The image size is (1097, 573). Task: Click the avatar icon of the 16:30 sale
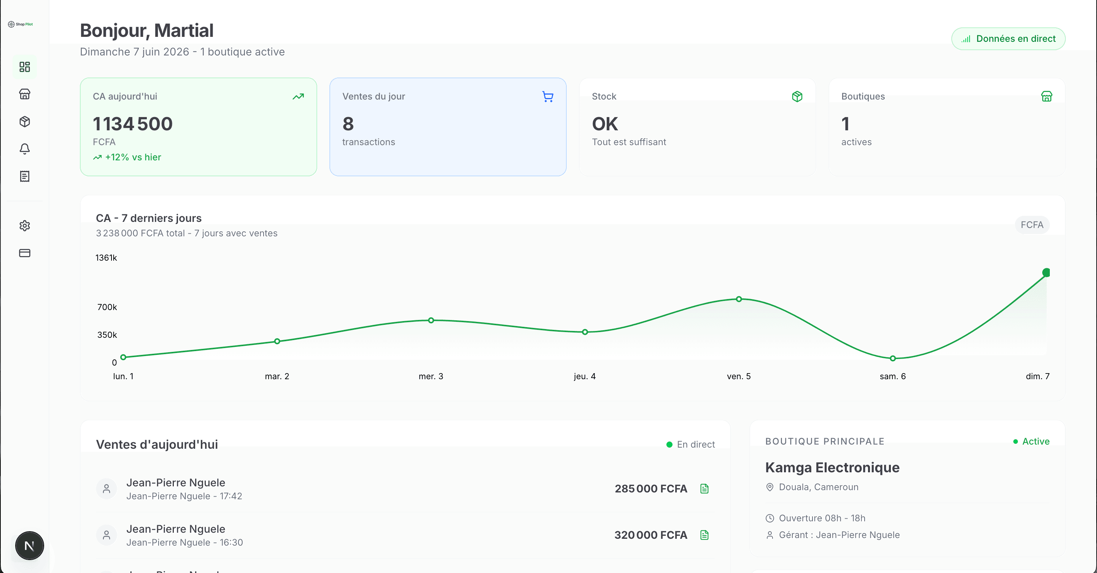pyautogui.click(x=107, y=535)
